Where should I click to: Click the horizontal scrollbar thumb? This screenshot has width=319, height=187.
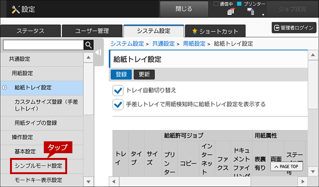point(185,181)
